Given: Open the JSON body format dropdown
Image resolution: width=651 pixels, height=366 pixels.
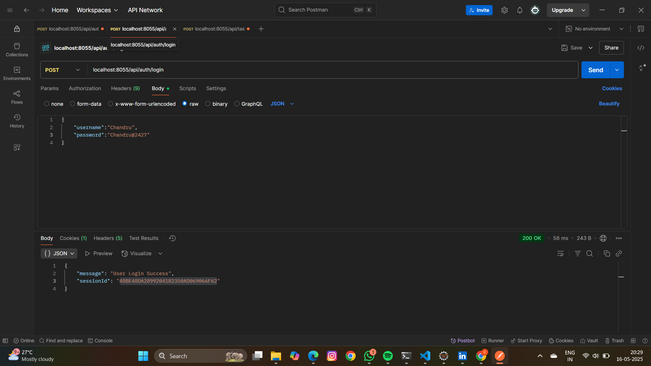Looking at the screenshot, I should tap(282, 104).
